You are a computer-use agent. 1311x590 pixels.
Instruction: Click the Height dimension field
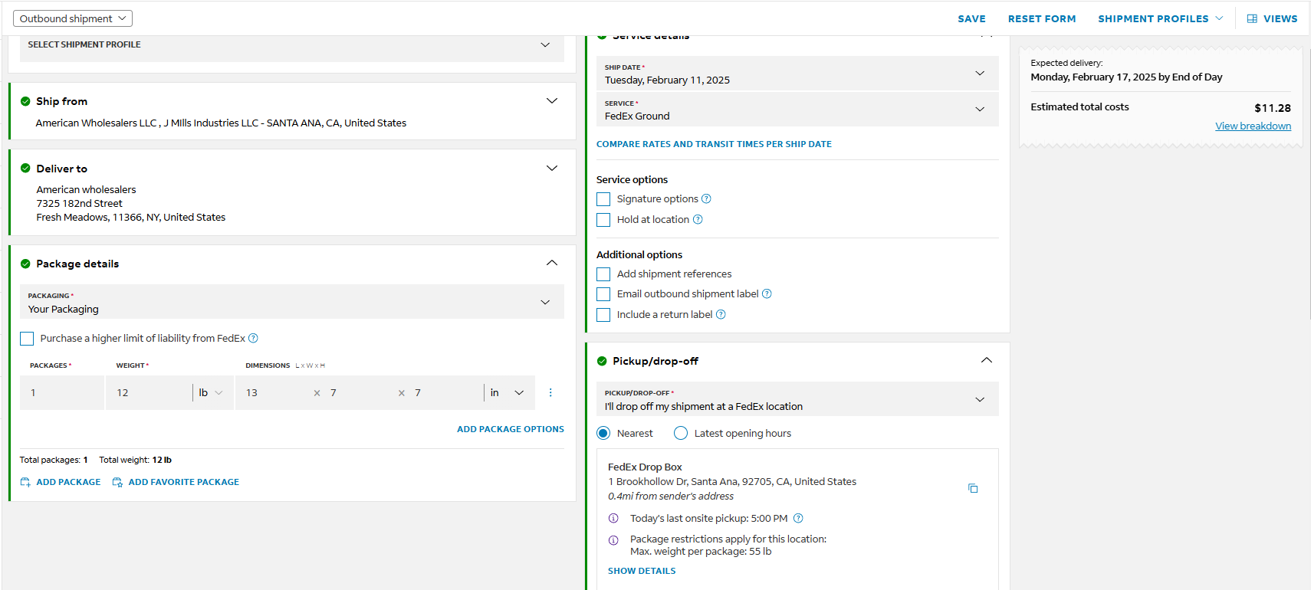(x=445, y=392)
